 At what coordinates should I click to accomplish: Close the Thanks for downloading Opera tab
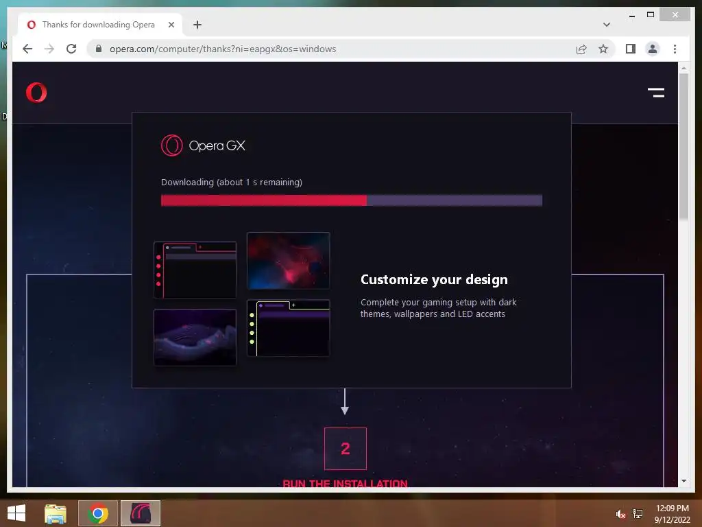[171, 25]
